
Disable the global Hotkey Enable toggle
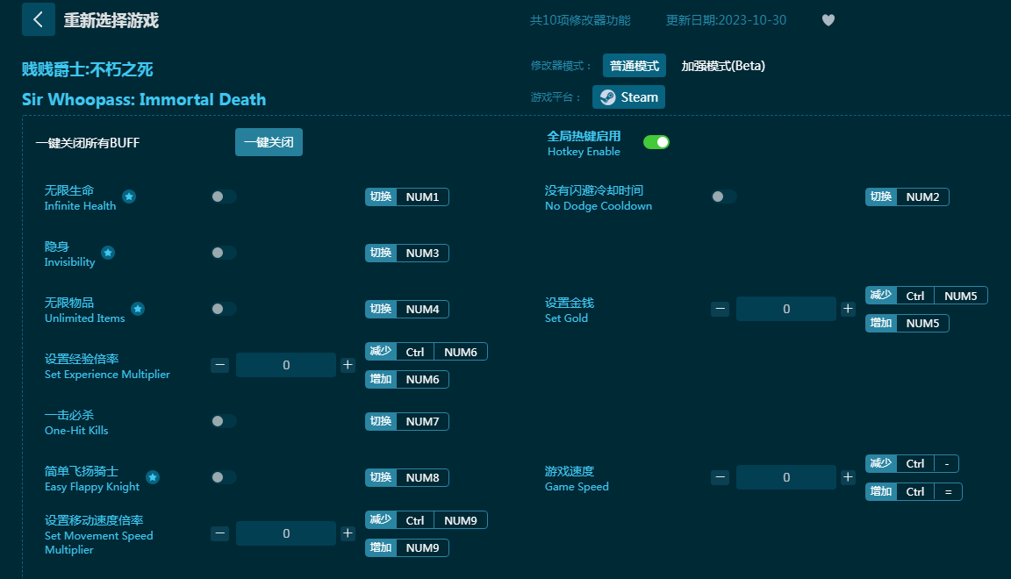pos(656,142)
